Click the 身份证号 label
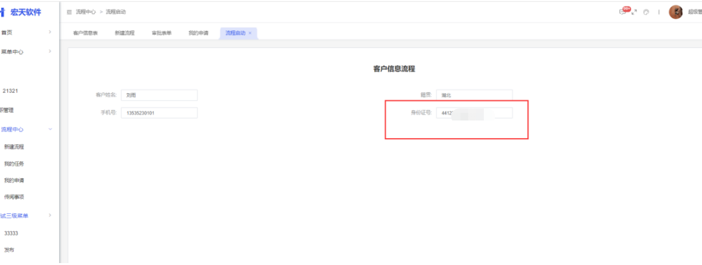The height and width of the screenshot is (265, 702). [421, 113]
